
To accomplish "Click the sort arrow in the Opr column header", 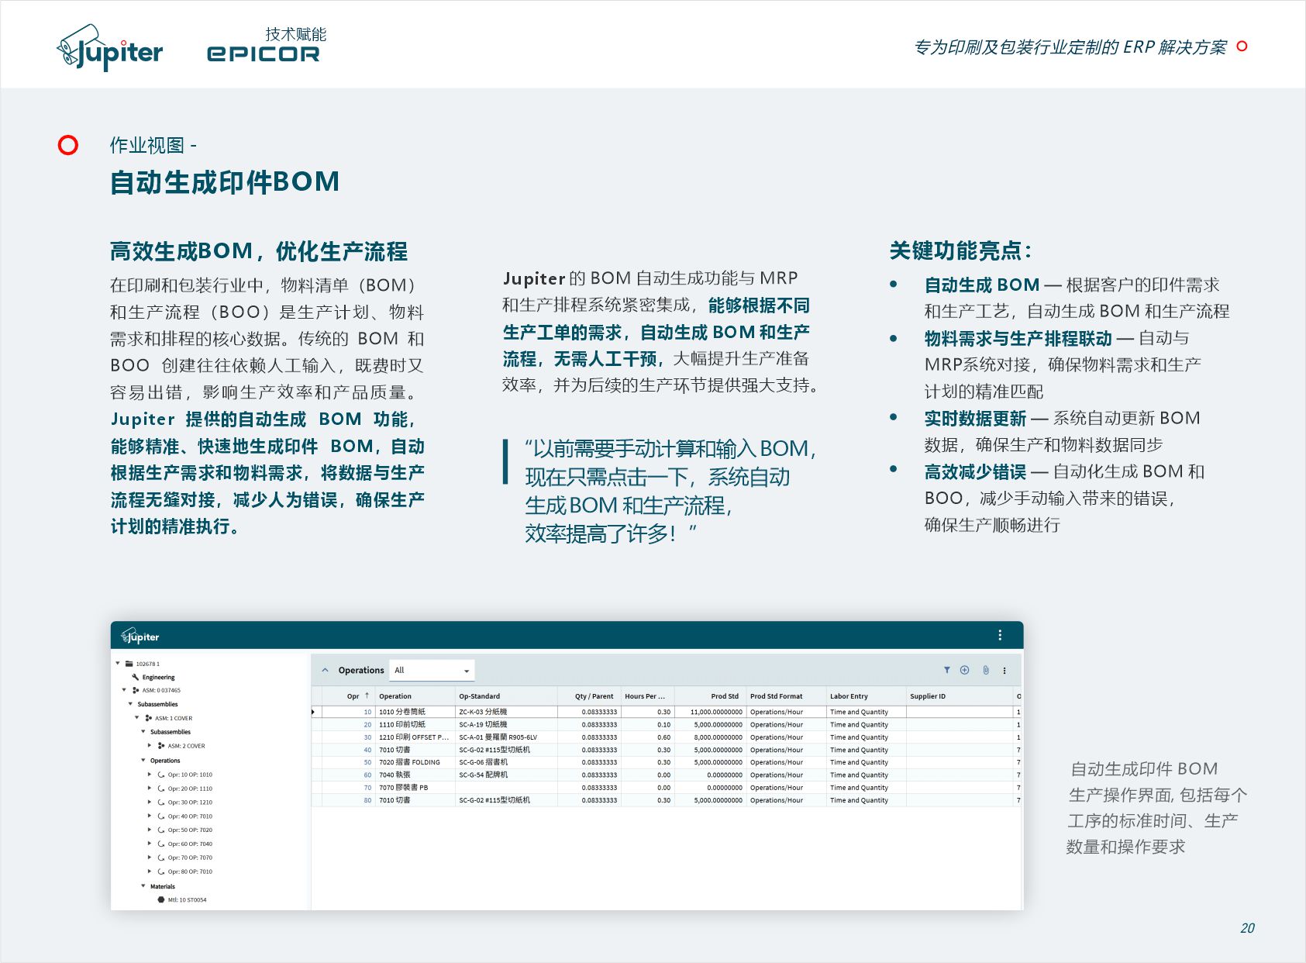I will pos(367,695).
